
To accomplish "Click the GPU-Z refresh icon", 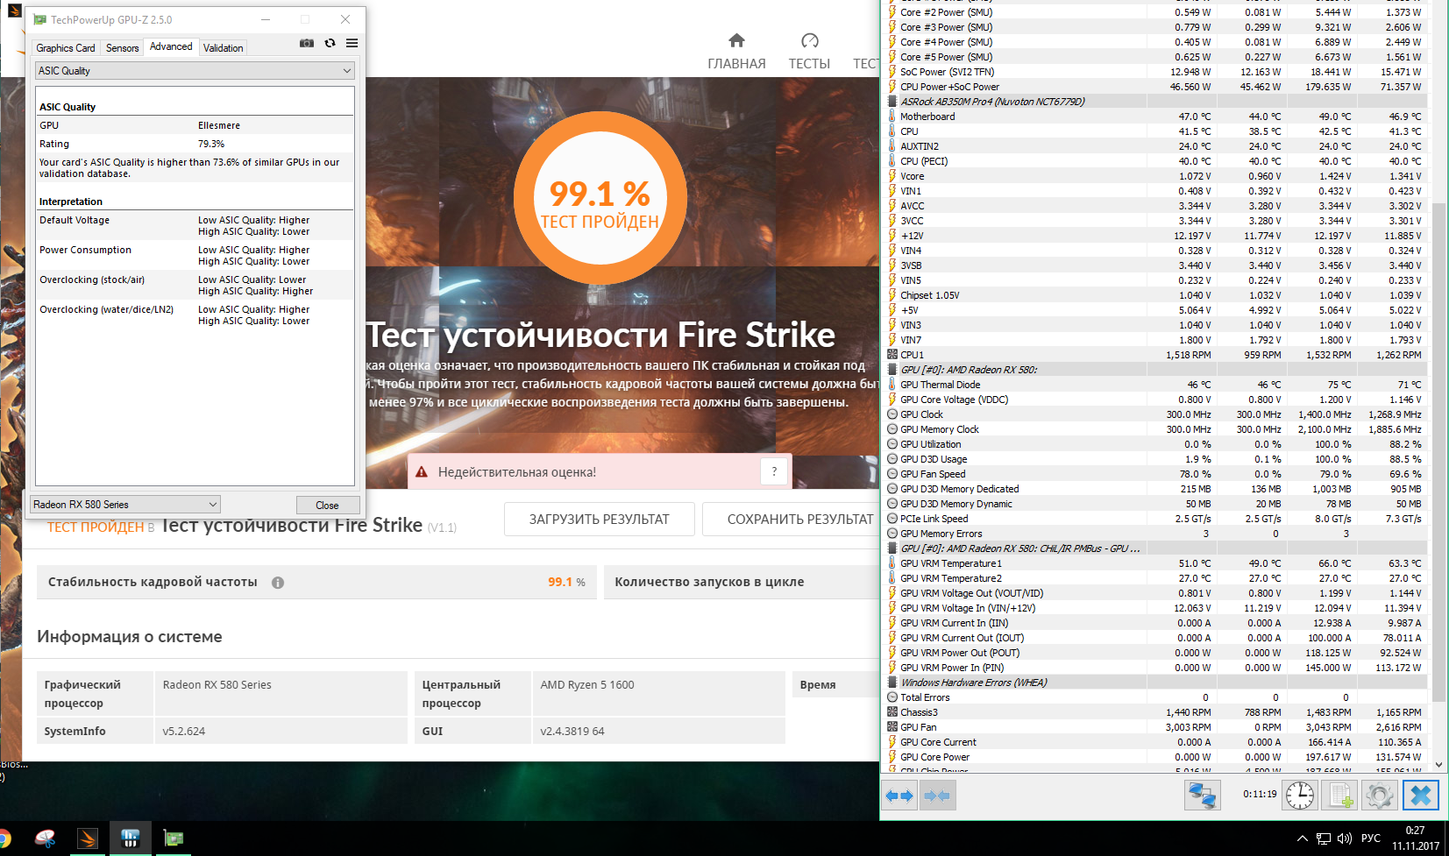I will coord(330,43).
